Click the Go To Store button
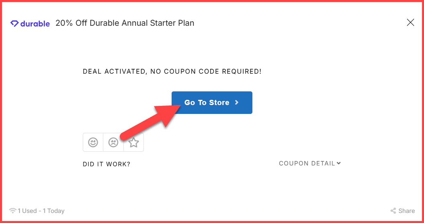 click(x=212, y=103)
